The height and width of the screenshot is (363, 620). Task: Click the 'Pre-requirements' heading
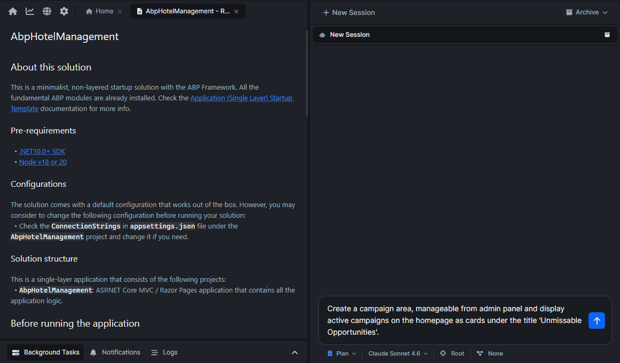[43, 130]
